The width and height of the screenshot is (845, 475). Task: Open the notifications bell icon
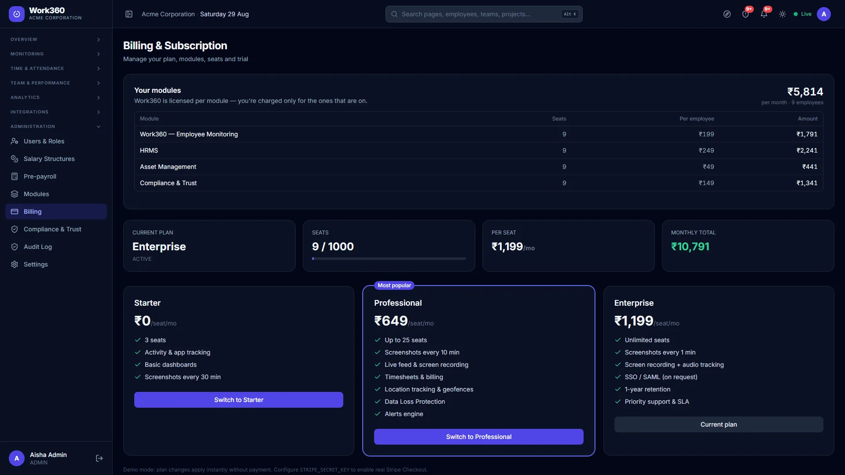tap(764, 14)
